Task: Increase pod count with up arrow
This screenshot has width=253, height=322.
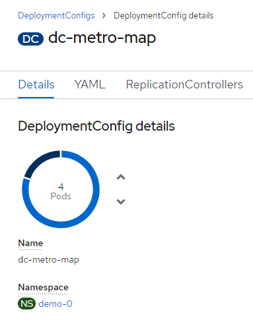Action: (x=121, y=177)
